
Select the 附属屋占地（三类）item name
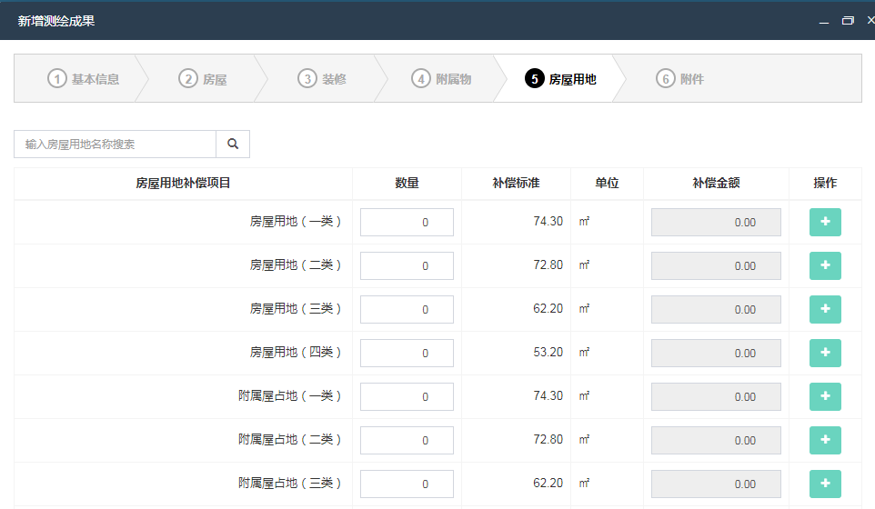(x=290, y=483)
